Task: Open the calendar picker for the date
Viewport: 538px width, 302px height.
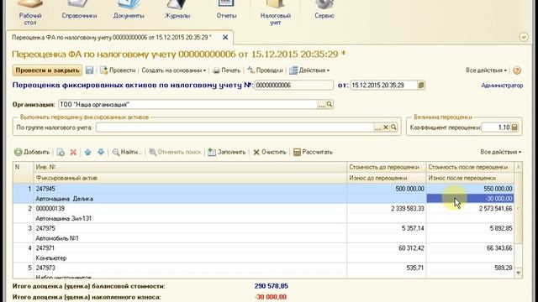Action: tap(421, 86)
